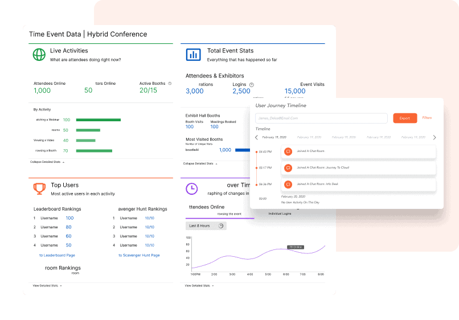Screen dimensions: 459x320
Task: Click the Info Desk chat room card
Action: [358, 184]
